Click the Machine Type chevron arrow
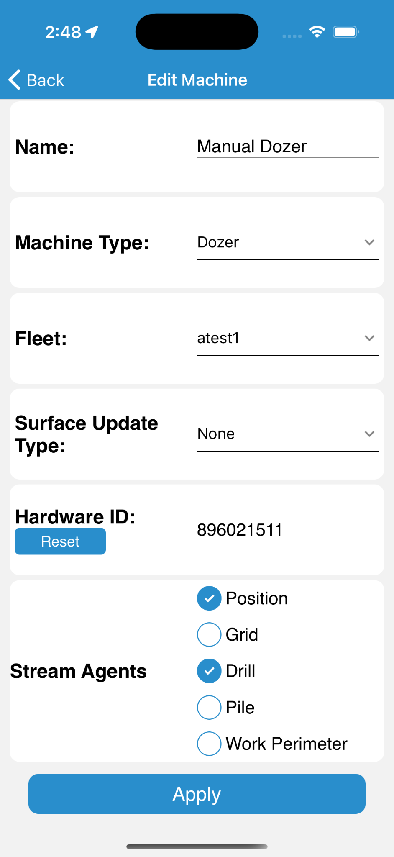This screenshot has height=857, width=394. point(369,242)
